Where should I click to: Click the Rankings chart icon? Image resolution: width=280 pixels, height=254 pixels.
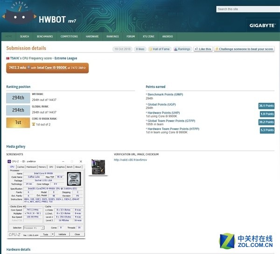click(175, 49)
